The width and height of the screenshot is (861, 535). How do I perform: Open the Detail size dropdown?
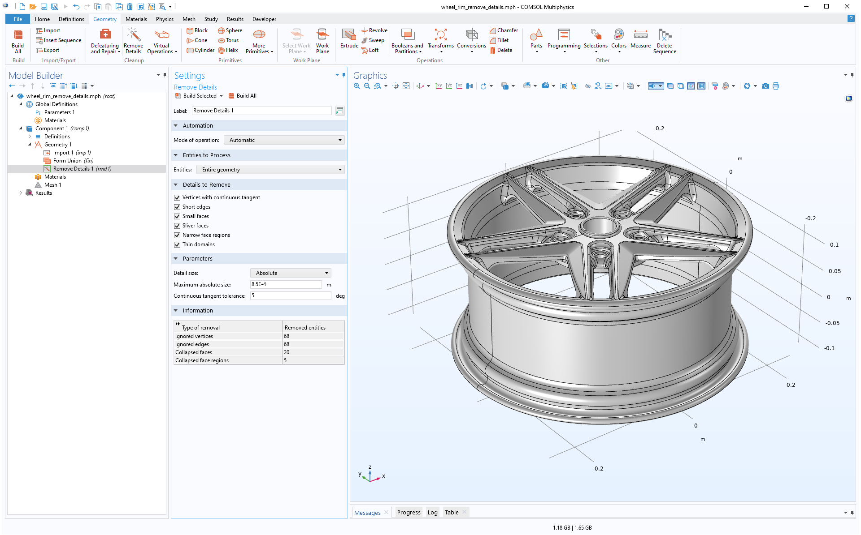point(326,273)
